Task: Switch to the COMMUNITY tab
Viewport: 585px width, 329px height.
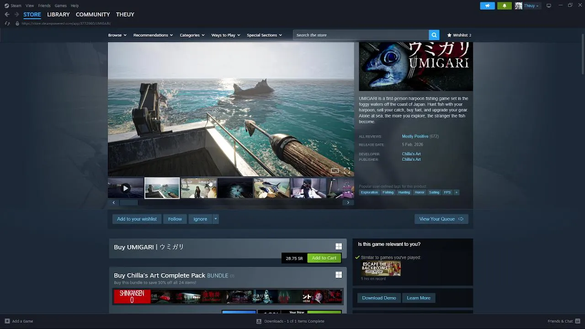Action: click(x=93, y=15)
